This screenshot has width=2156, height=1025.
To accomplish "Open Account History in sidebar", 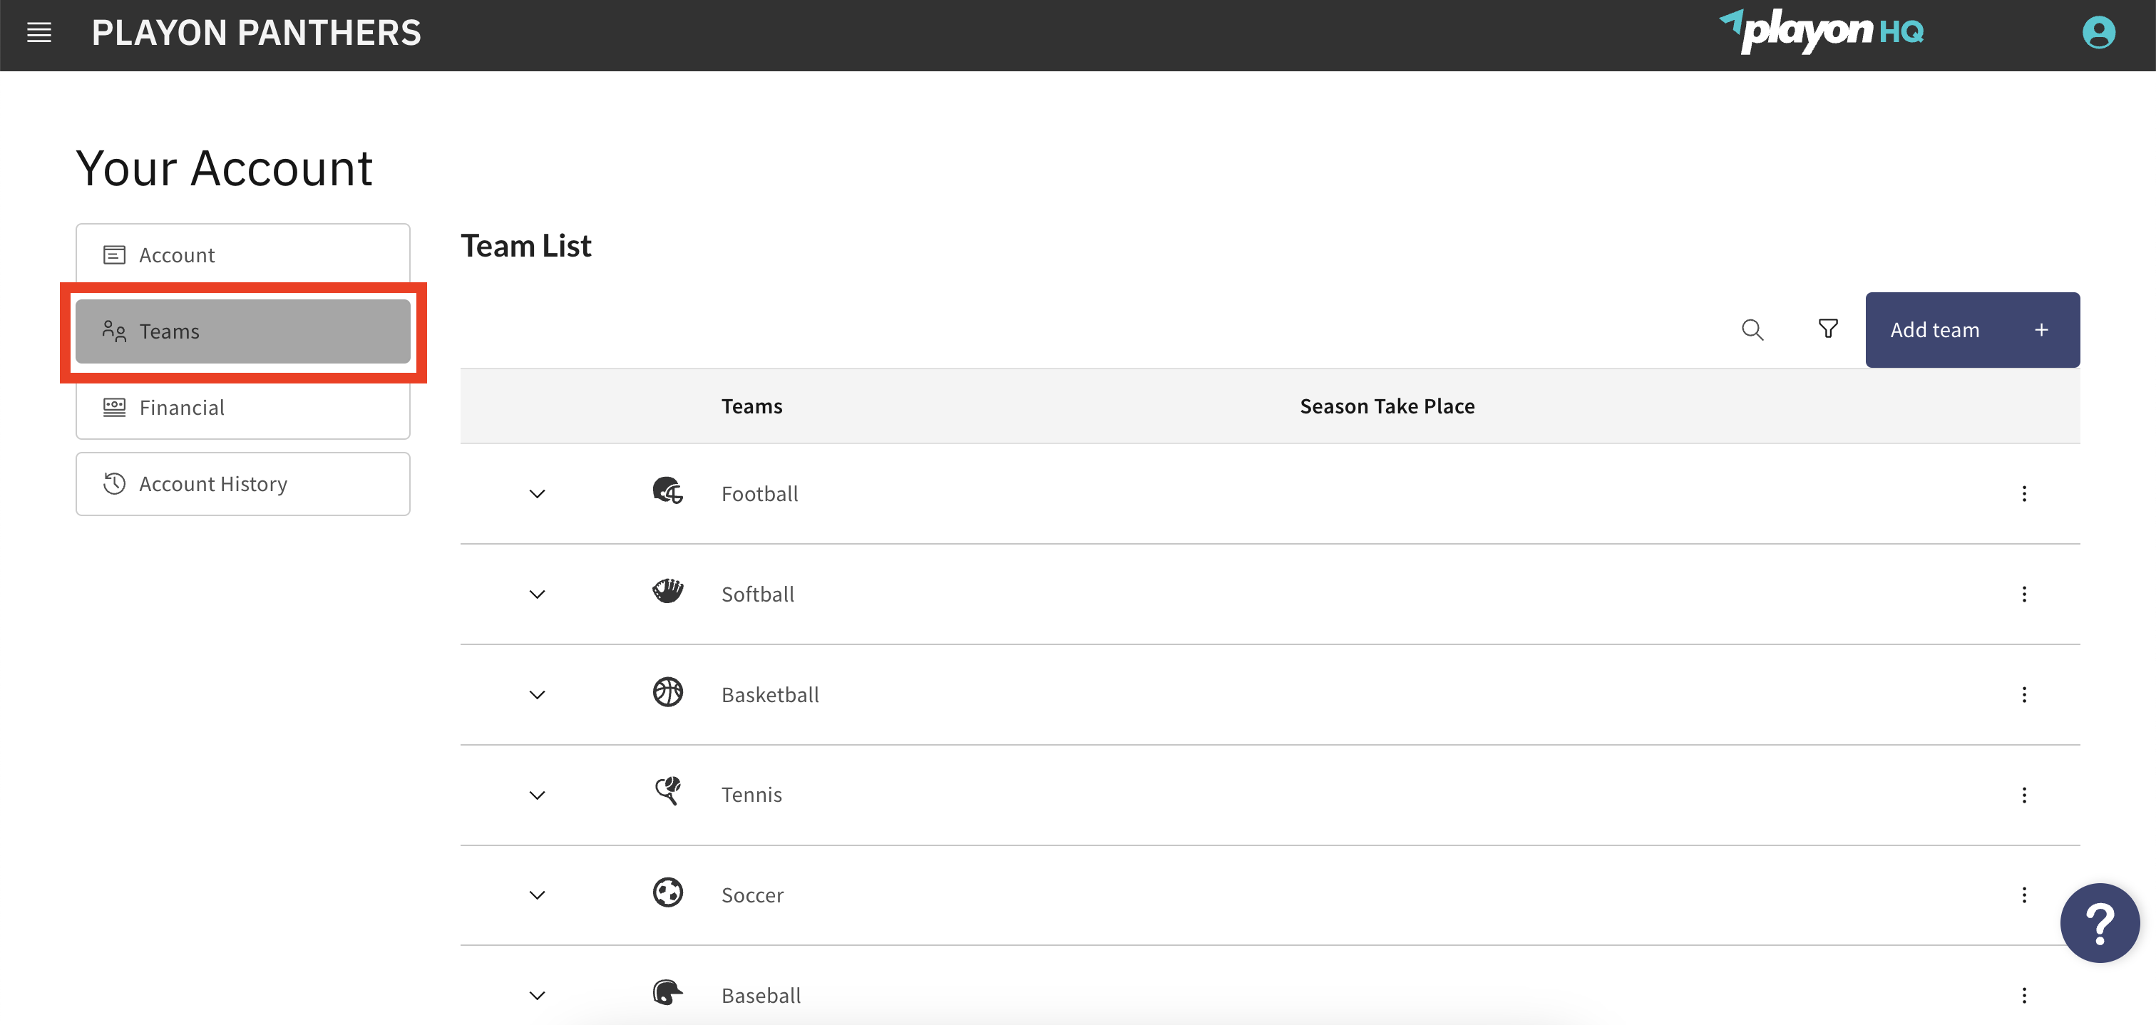I will tap(242, 484).
